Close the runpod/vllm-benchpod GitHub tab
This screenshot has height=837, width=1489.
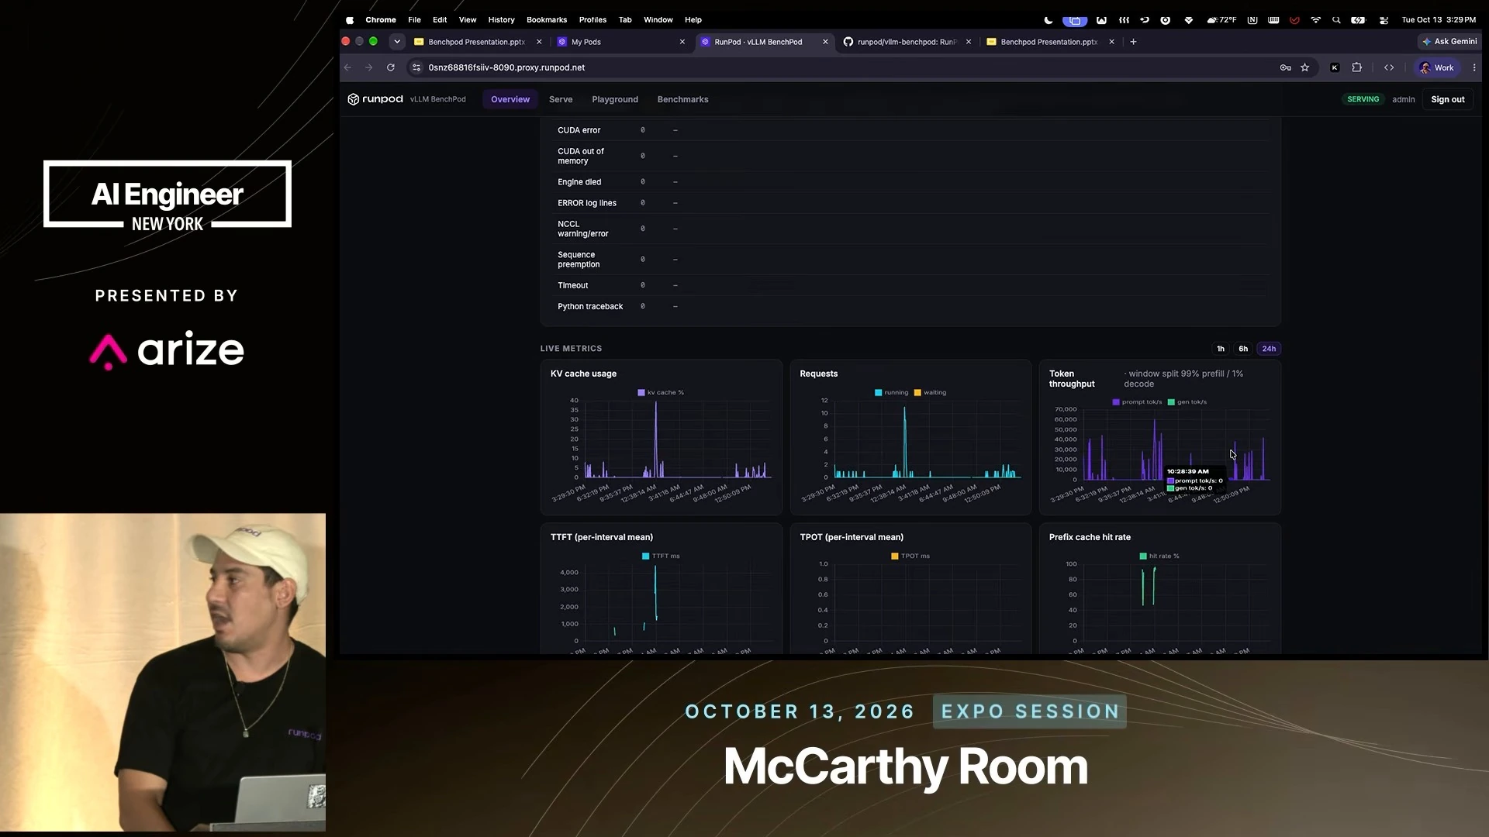pyautogui.click(x=969, y=42)
